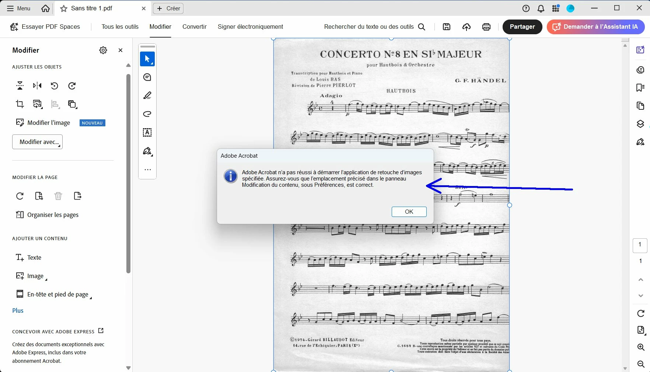Expand En-tête et pied de page
Viewport: 650px width, 372px height.
(53, 294)
